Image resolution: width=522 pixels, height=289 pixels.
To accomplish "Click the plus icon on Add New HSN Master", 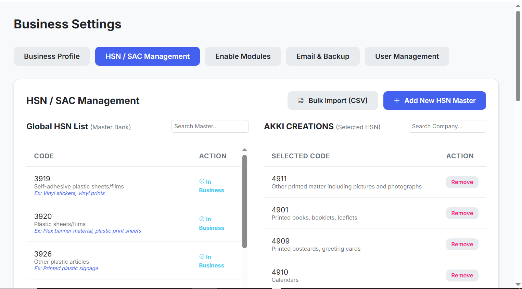I will (397, 101).
